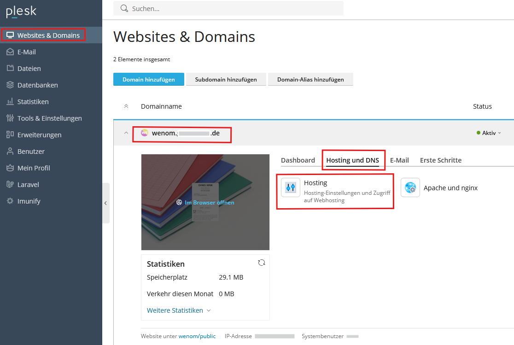514x345 pixels.
Task: Open Imunify in the sidebar
Action: (x=29, y=201)
